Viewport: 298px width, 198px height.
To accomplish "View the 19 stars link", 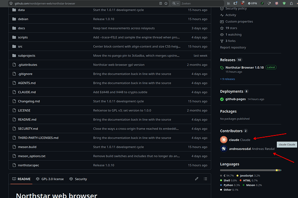I will pyautogui.click(x=231, y=28).
